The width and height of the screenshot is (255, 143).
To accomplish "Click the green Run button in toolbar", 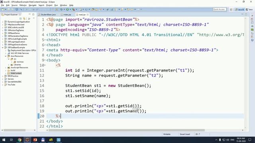I will (67, 10).
